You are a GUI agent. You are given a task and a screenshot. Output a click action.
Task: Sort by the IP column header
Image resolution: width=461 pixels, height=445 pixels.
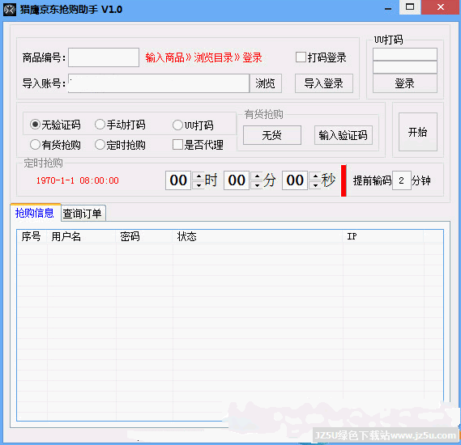[383, 236]
